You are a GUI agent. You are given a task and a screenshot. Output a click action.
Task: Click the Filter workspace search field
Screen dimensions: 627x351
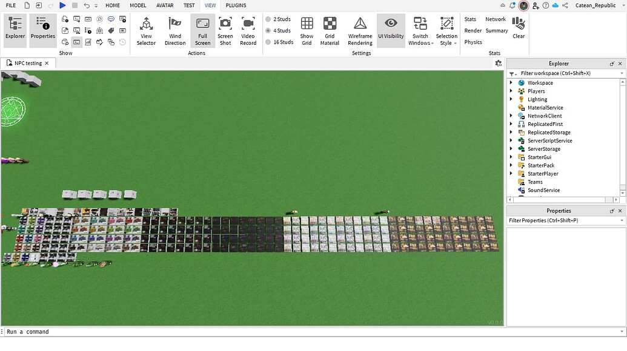click(567, 73)
